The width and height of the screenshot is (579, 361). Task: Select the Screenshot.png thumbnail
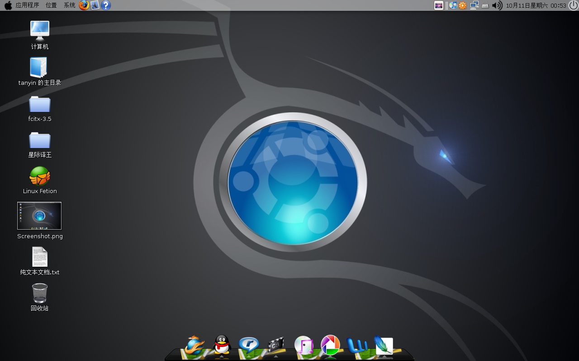pos(39,216)
